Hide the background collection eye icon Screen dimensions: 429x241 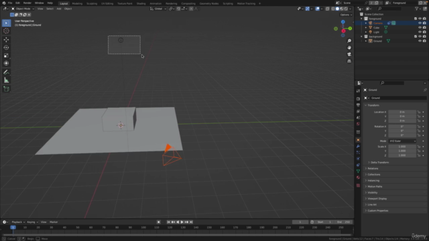click(x=420, y=36)
